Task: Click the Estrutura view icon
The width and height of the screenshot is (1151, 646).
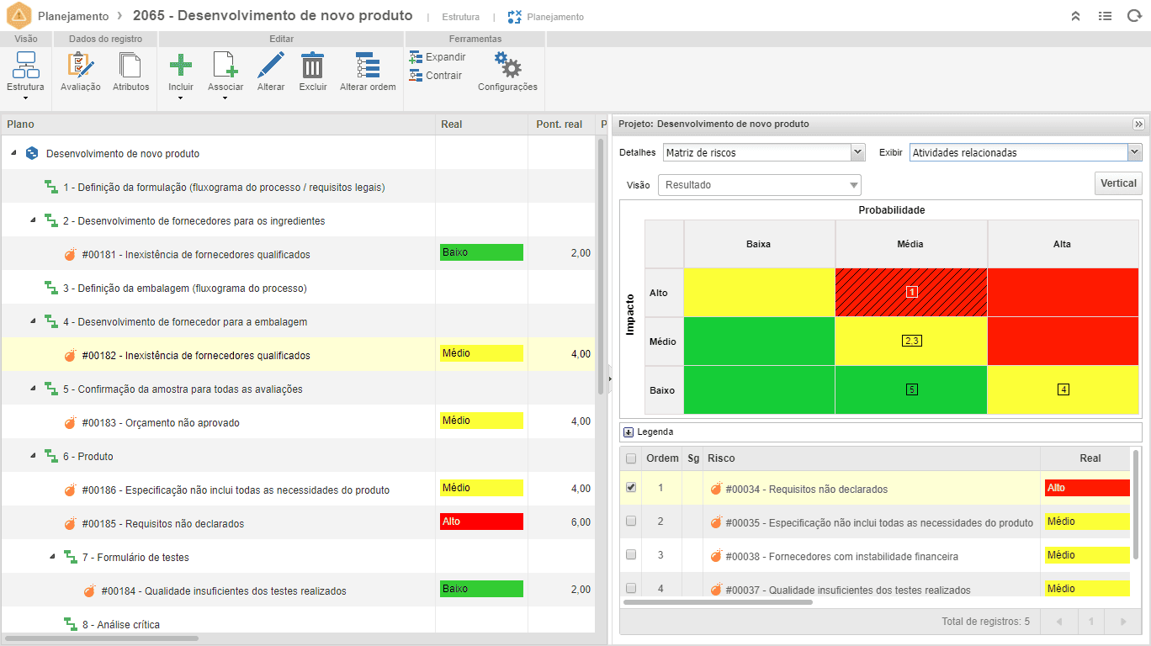Action: [x=26, y=66]
